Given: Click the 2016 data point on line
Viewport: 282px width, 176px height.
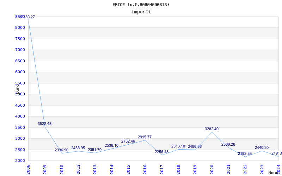Looking at the screenshot, I should pyautogui.click(x=145, y=140).
